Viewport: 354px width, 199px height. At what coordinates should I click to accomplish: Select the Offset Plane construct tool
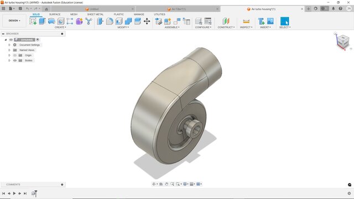tap(226, 21)
